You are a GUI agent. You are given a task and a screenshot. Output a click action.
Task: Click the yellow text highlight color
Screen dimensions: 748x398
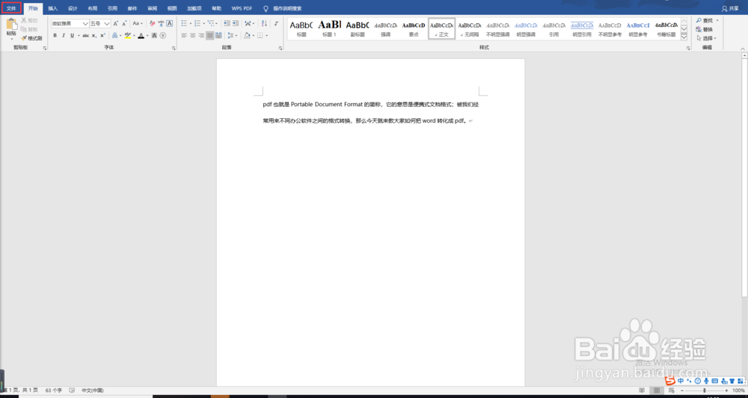coord(128,35)
